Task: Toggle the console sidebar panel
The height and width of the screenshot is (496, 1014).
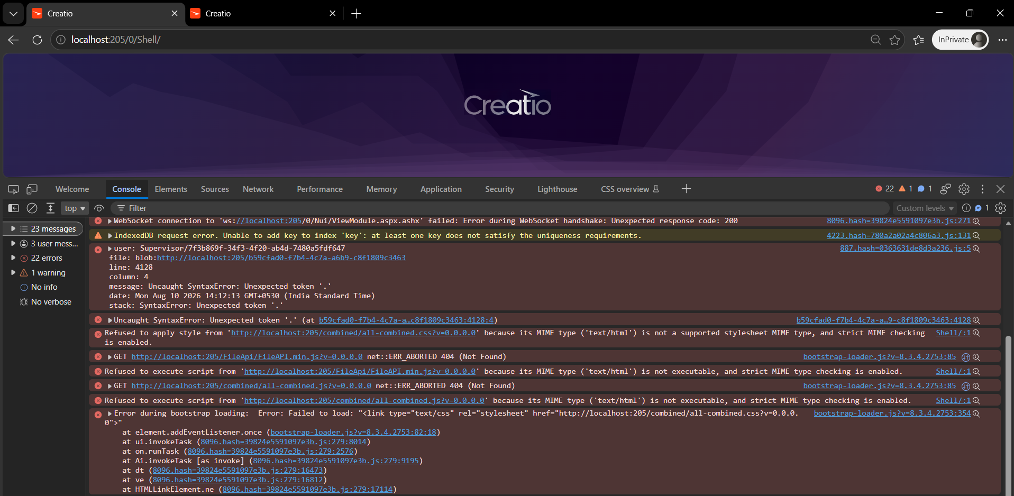Action: (13, 208)
